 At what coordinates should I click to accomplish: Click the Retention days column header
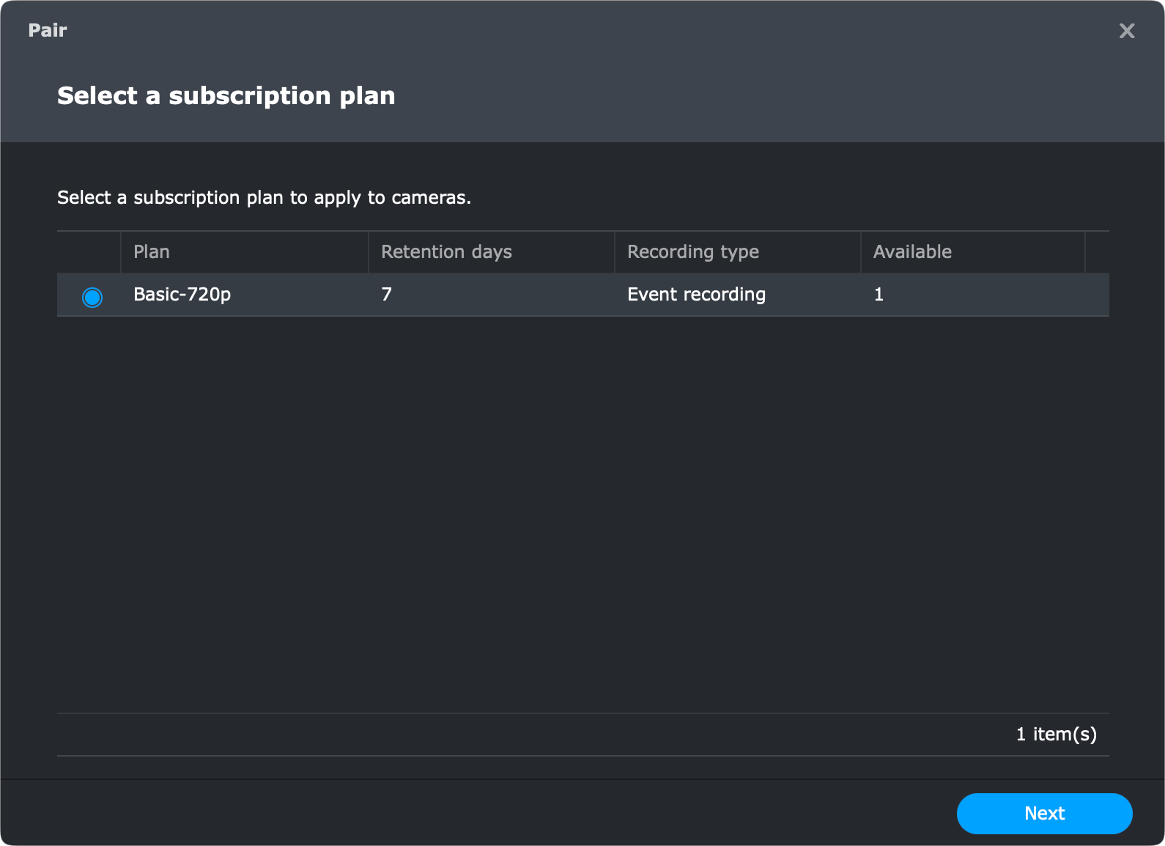pos(491,252)
